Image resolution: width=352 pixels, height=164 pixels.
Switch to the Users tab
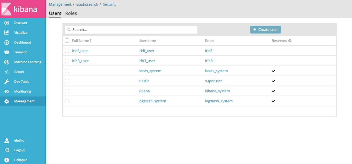[55, 13]
